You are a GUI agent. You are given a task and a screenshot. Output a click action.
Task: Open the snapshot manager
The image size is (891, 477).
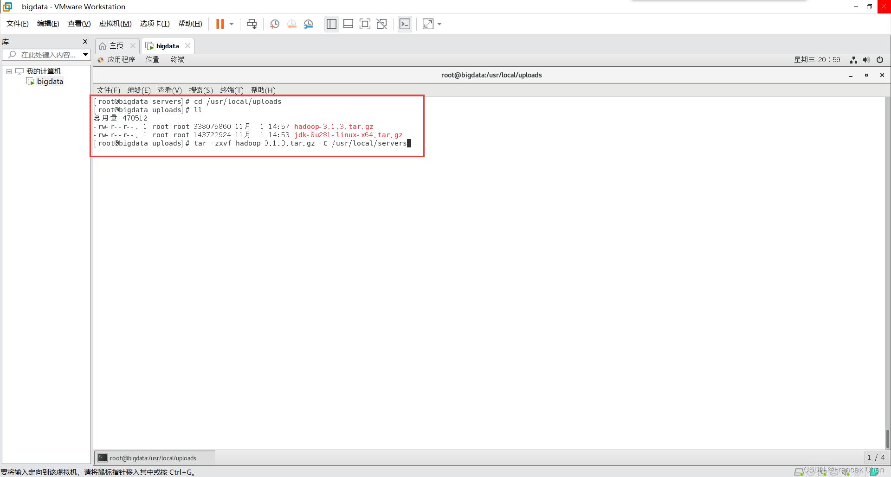(x=309, y=24)
